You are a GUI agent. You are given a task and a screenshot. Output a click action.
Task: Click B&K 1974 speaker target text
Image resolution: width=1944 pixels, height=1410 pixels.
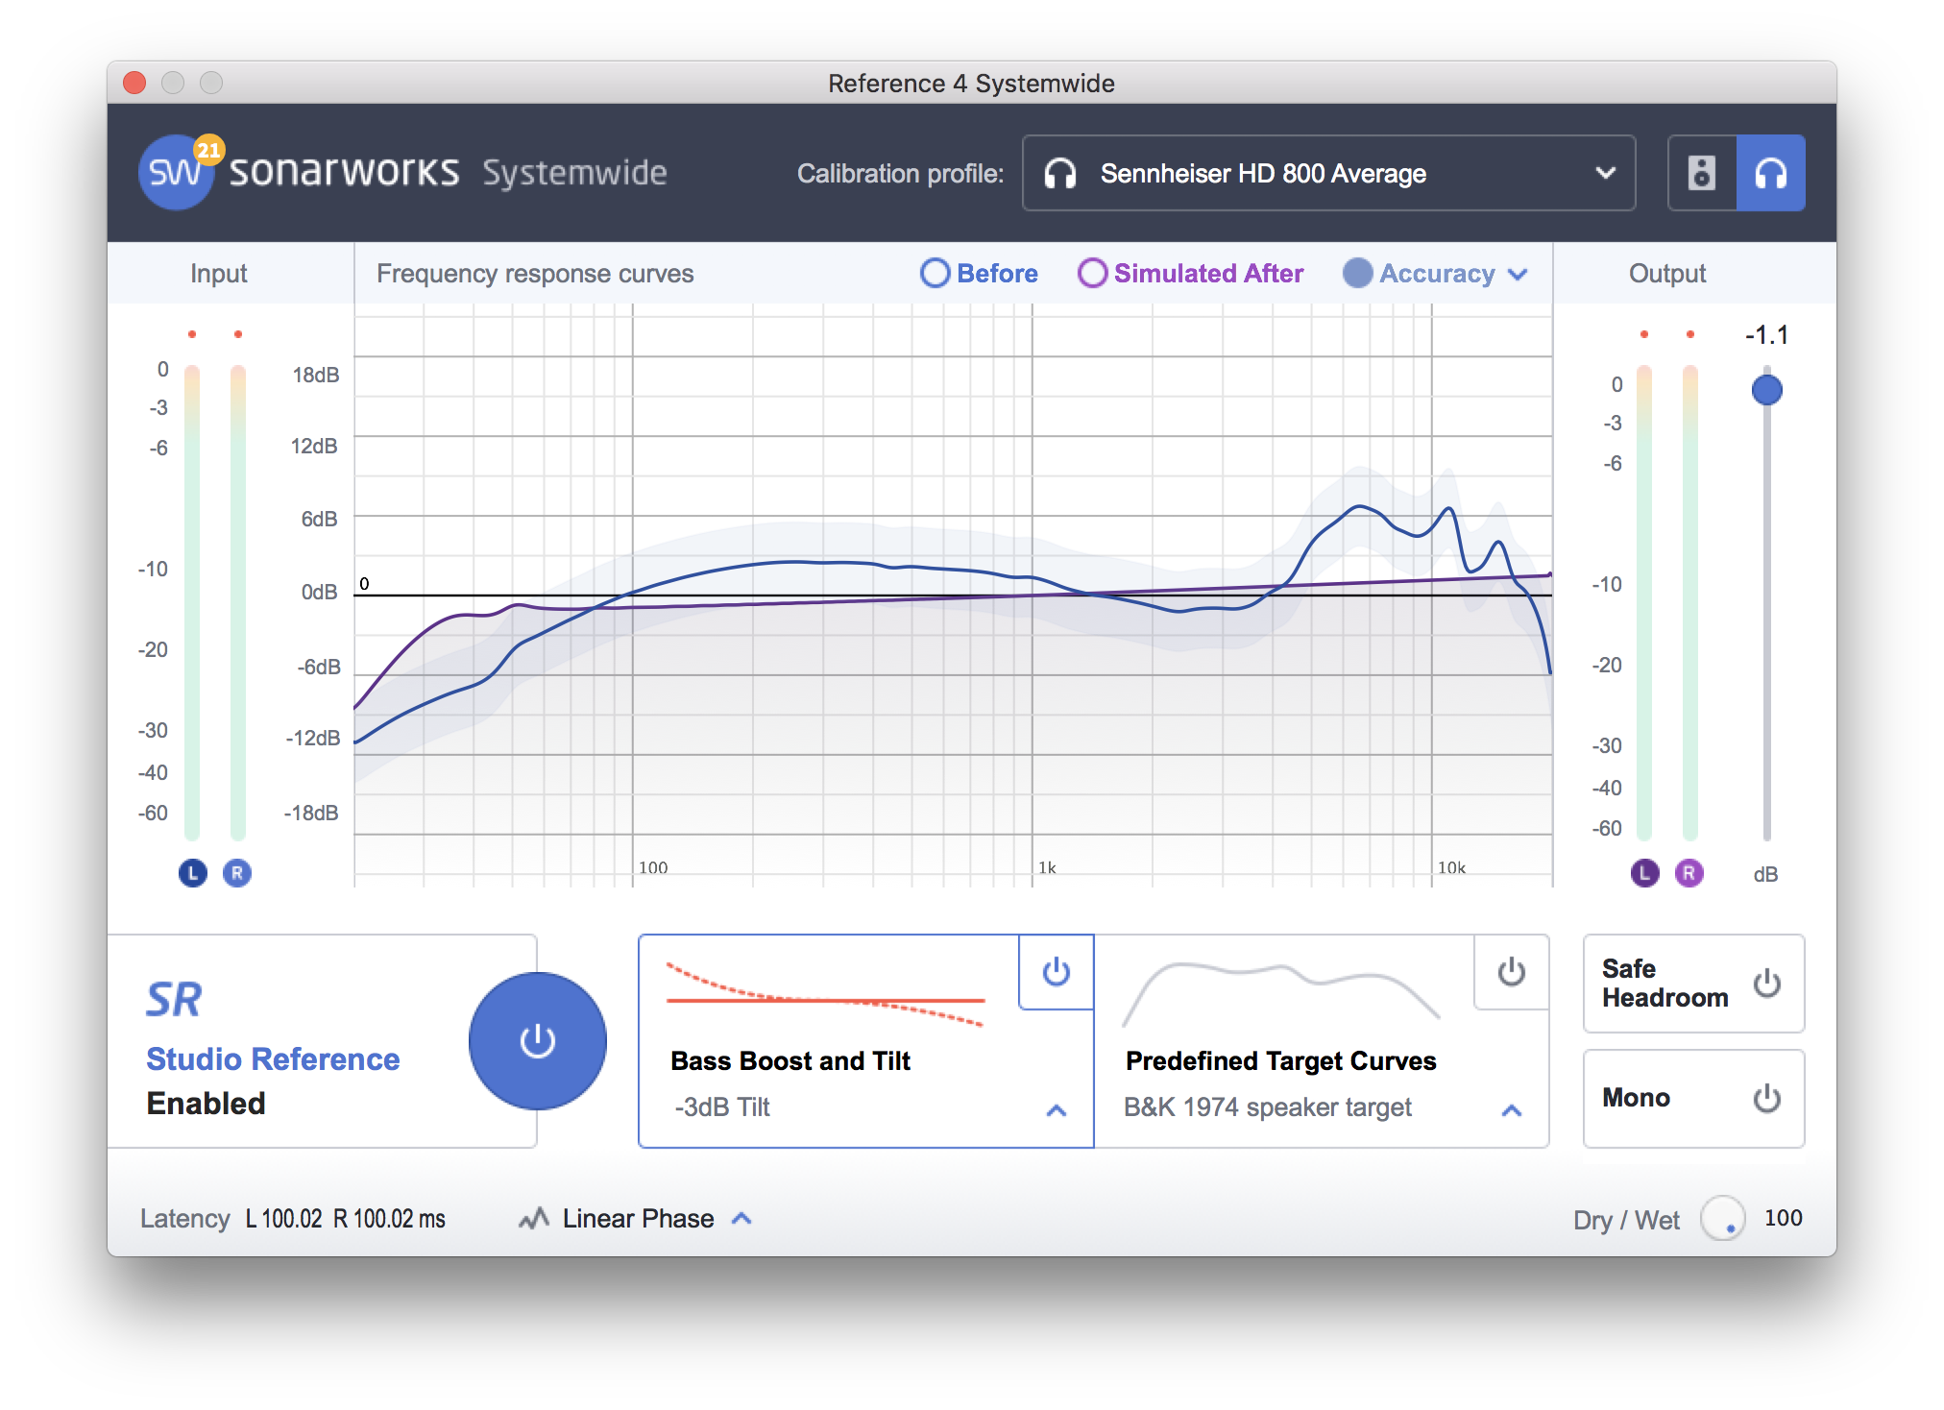point(1267,1106)
